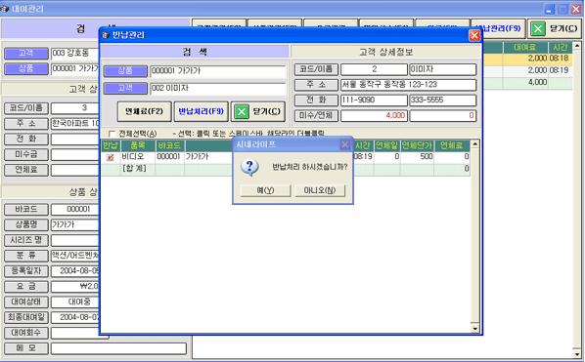The height and width of the screenshot is (362, 585).
Task: Close the 시네라이프 confirmation dialog
Action: 345,144
